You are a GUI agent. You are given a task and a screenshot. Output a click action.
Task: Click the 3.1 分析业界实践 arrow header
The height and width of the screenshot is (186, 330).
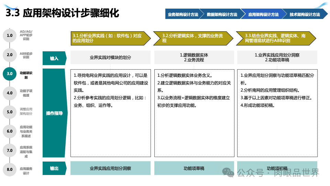click(x=110, y=38)
